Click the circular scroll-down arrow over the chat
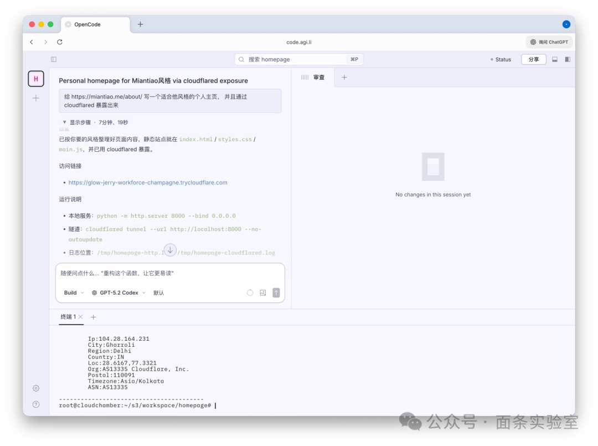 point(170,250)
